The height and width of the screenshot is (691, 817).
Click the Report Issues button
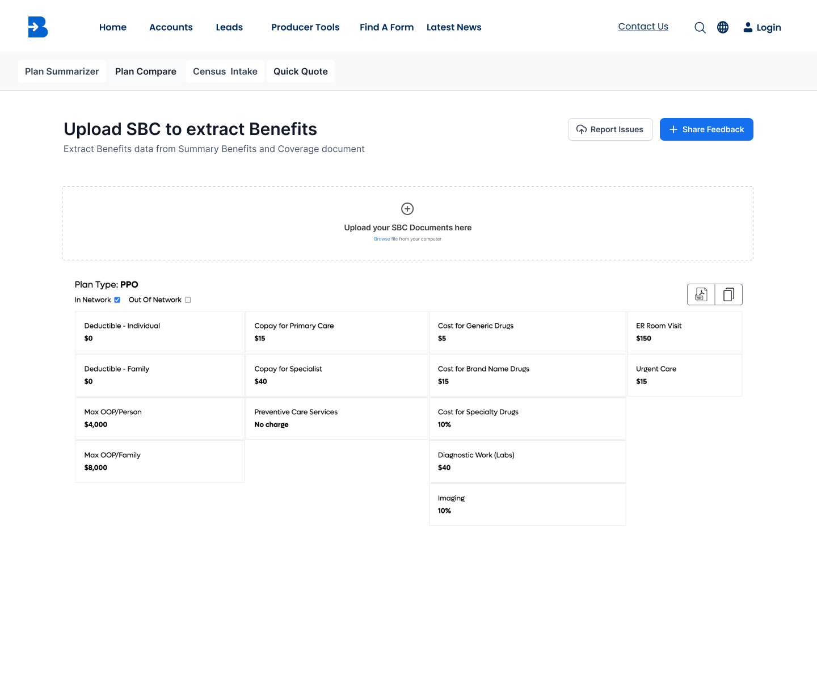(610, 129)
